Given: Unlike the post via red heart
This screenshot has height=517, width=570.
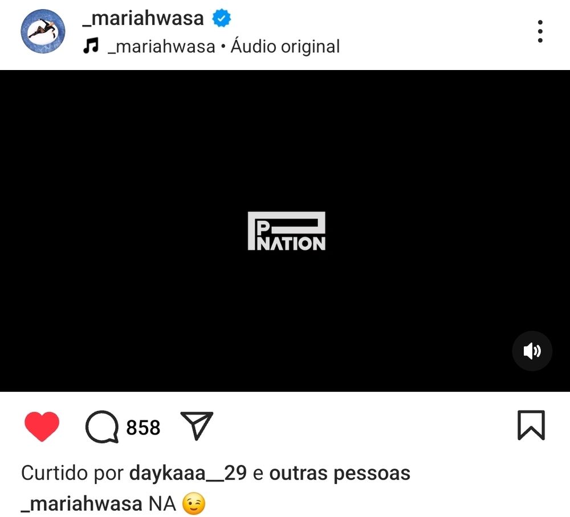Looking at the screenshot, I should coord(42,426).
